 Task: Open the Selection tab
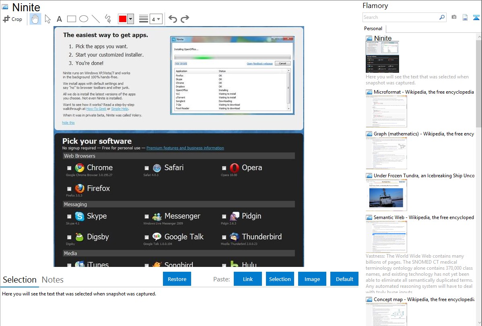[20, 280]
